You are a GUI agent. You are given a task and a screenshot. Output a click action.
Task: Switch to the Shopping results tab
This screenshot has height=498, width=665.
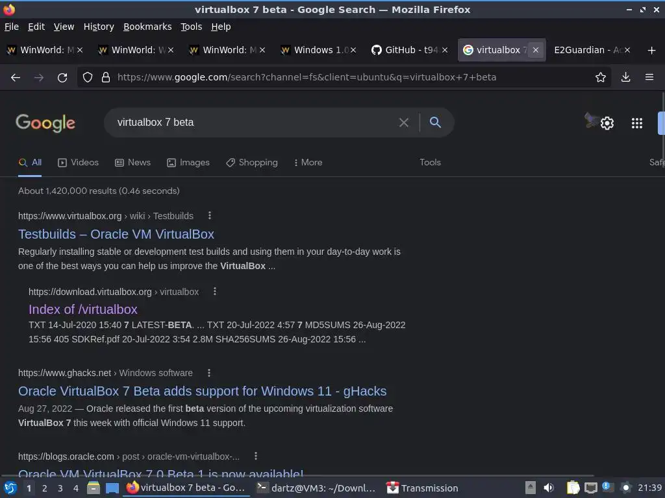(252, 163)
